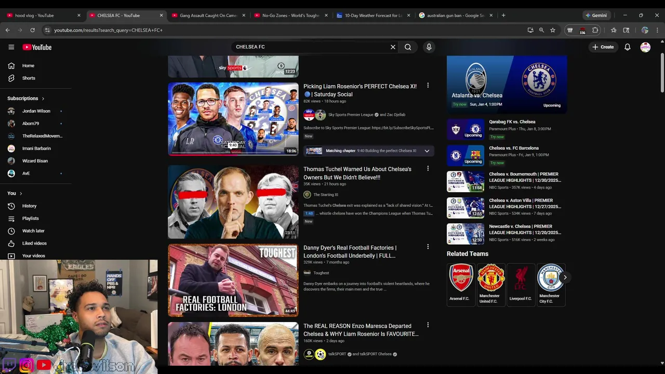
Task: Select Manchester City F.C. related team
Action: pyautogui.click(x=550, y=284)
